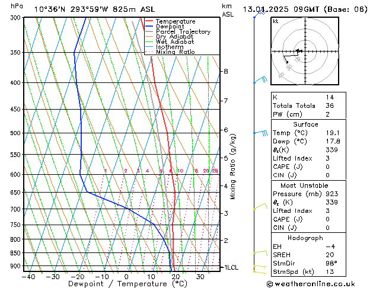
Task: Click the EH value -4
Action: click(x=330, y=247)
